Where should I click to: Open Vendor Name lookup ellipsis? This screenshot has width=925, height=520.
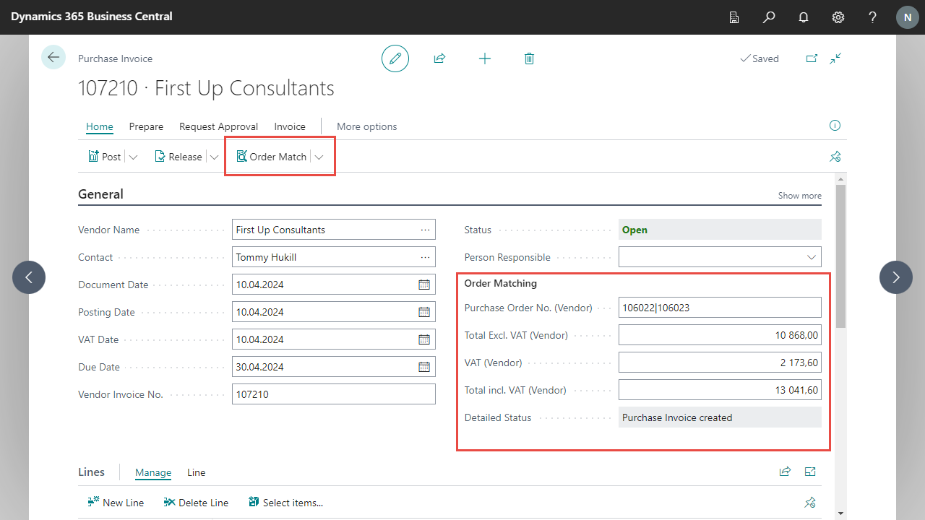coord(425,230)
